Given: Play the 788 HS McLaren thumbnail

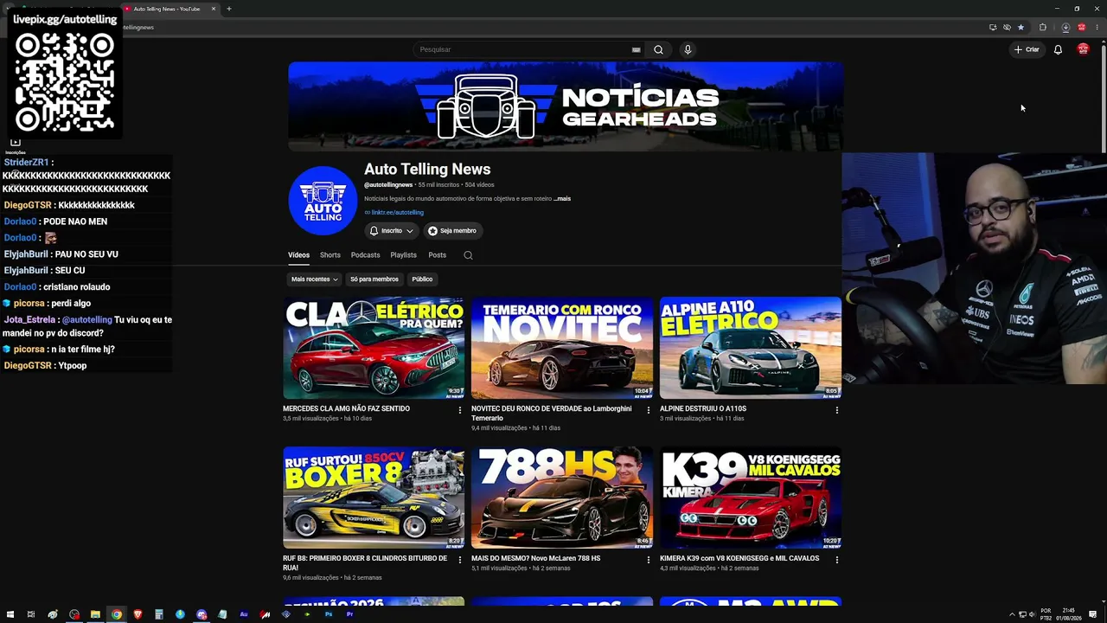Looking at the screenshot, I should 562,498.
